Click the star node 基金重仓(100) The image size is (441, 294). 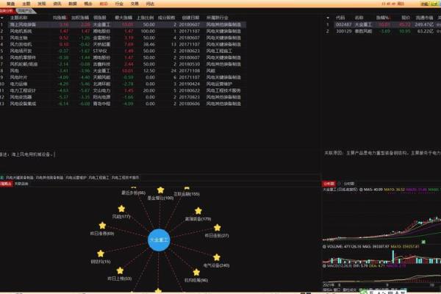(159, 190)
